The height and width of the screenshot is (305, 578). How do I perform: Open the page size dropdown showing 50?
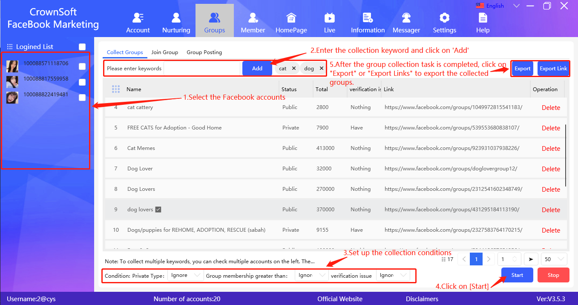click(x=554, y=259)
